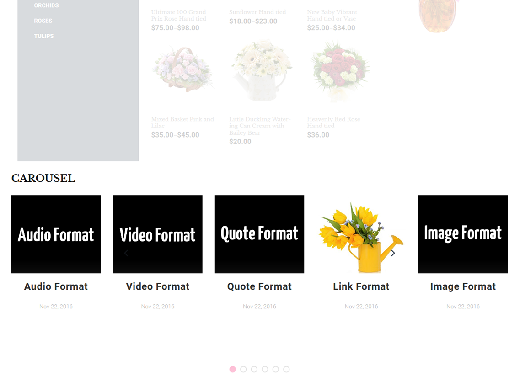Open the Quote Format post title
520x392 pixels.
(259, 286)
